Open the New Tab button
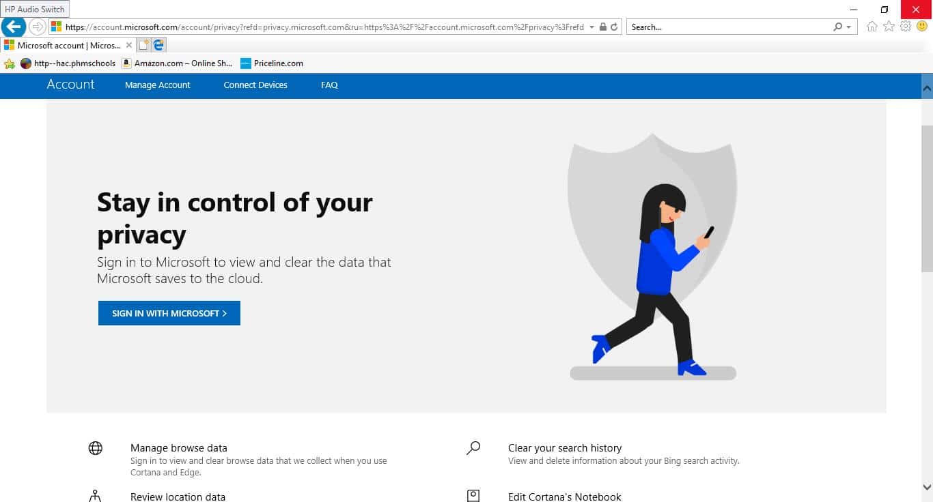Viewport: 933px width, 502px height. [143, 45]
